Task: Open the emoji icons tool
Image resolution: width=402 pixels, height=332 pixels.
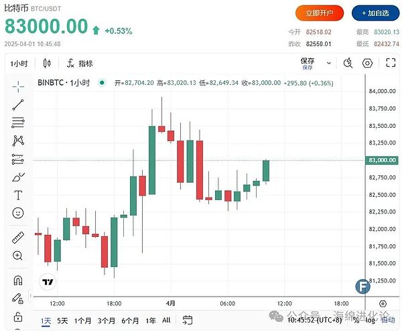Action: click(18, 214)
